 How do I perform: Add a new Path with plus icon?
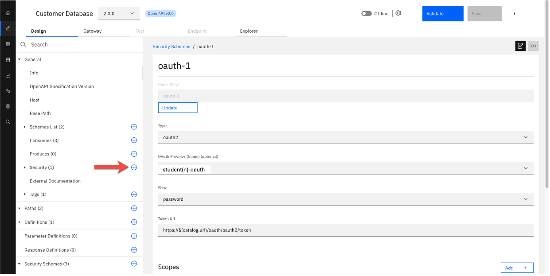134,208
